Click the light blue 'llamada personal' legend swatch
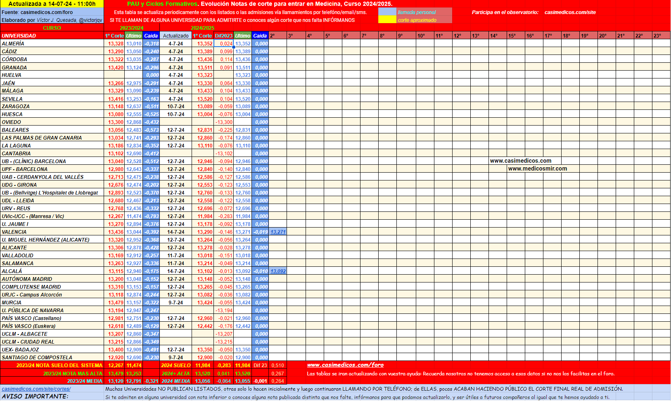Image resolution: width=671 pixels, height=401 pixels. (387, 12)
